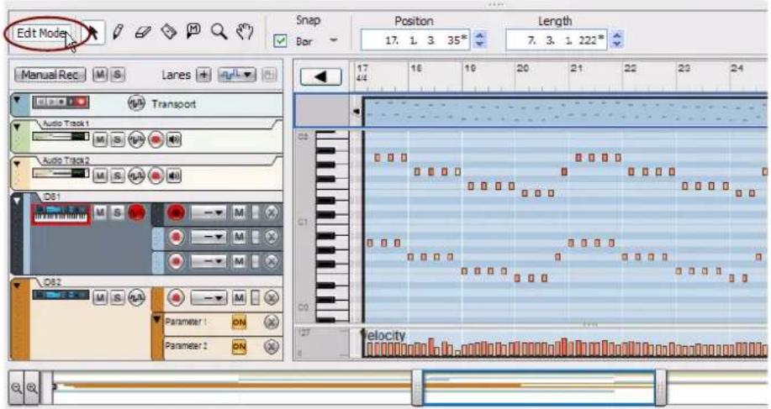Click the bottom zoom out magnifier
The width and height of the screenshot is (771, 409).
pos(16,388)
